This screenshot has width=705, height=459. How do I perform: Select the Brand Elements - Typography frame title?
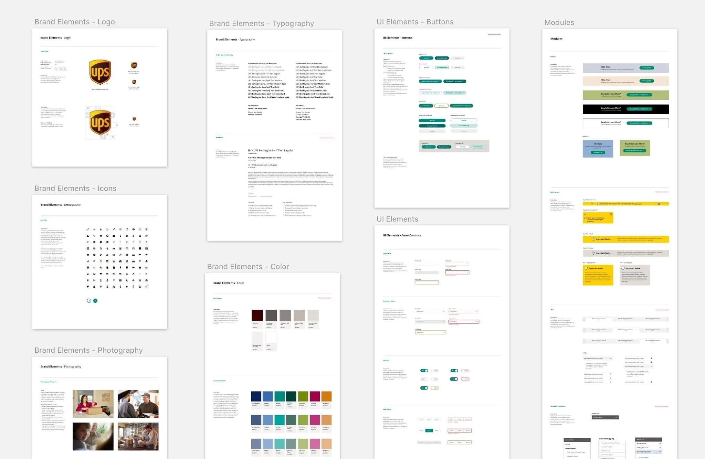(x=261, y=23)
